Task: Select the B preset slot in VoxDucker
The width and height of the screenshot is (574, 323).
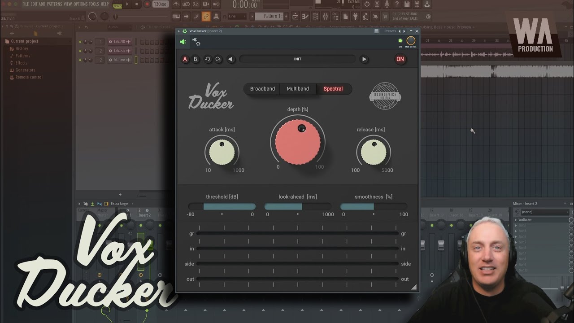Action: (x=196, y=59)
